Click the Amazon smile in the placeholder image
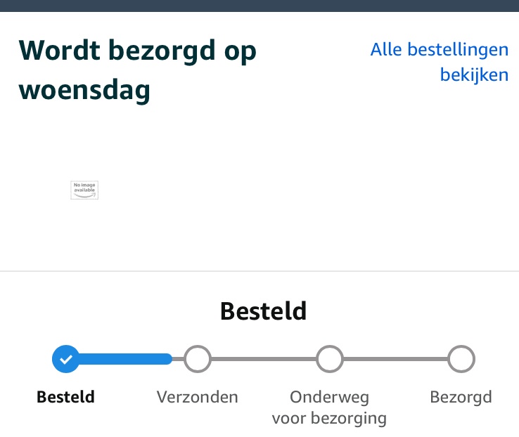Image resolution: width=519 pixels, height=437 pixels. pos(84,195)
